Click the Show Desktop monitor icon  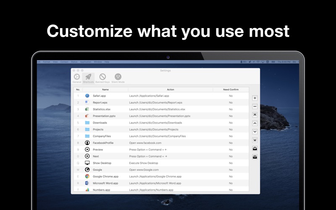[x=87, y=163]
